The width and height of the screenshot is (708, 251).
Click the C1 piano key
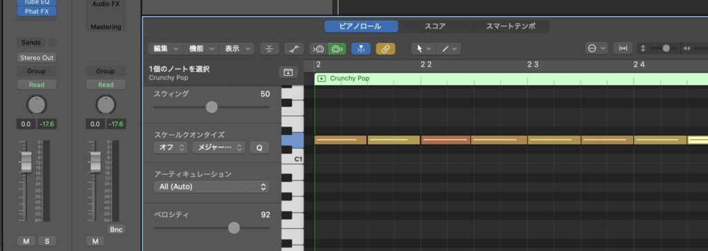pos(292,159)
